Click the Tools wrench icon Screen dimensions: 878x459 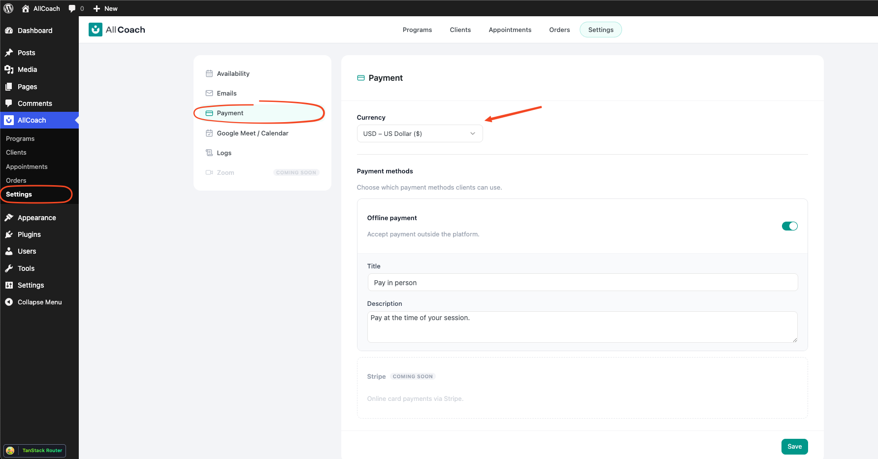pos(9,268)
